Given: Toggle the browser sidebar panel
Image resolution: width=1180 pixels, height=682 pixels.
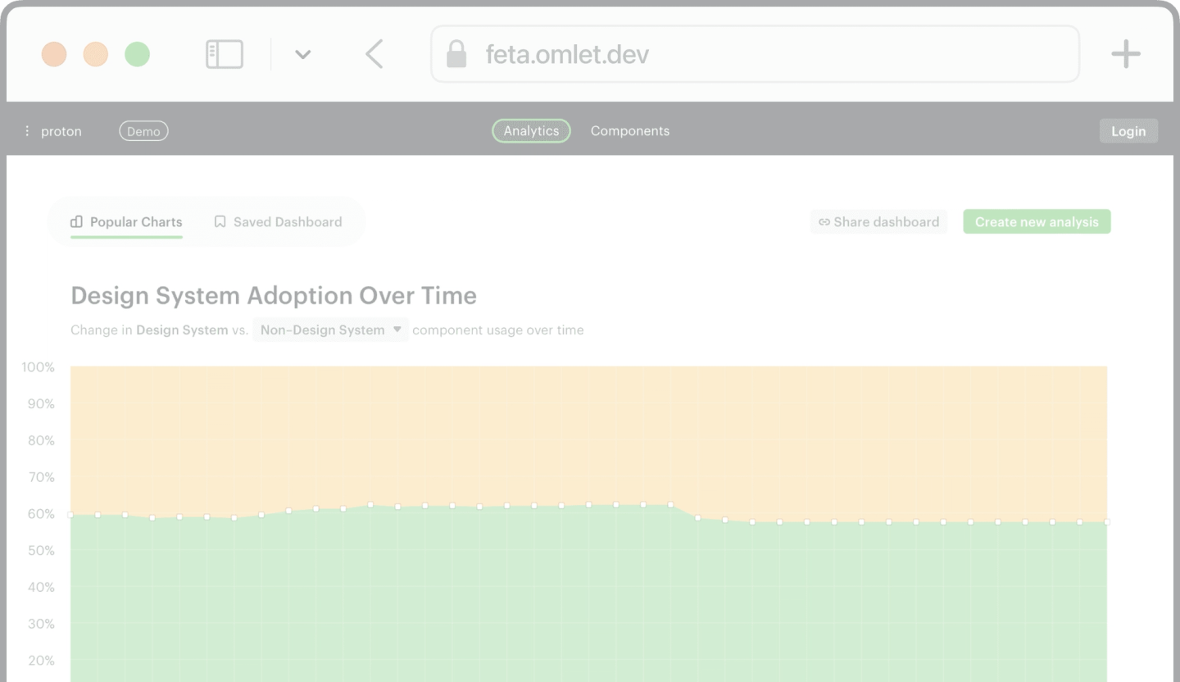Looking at the screenshot, I should 224,53.
